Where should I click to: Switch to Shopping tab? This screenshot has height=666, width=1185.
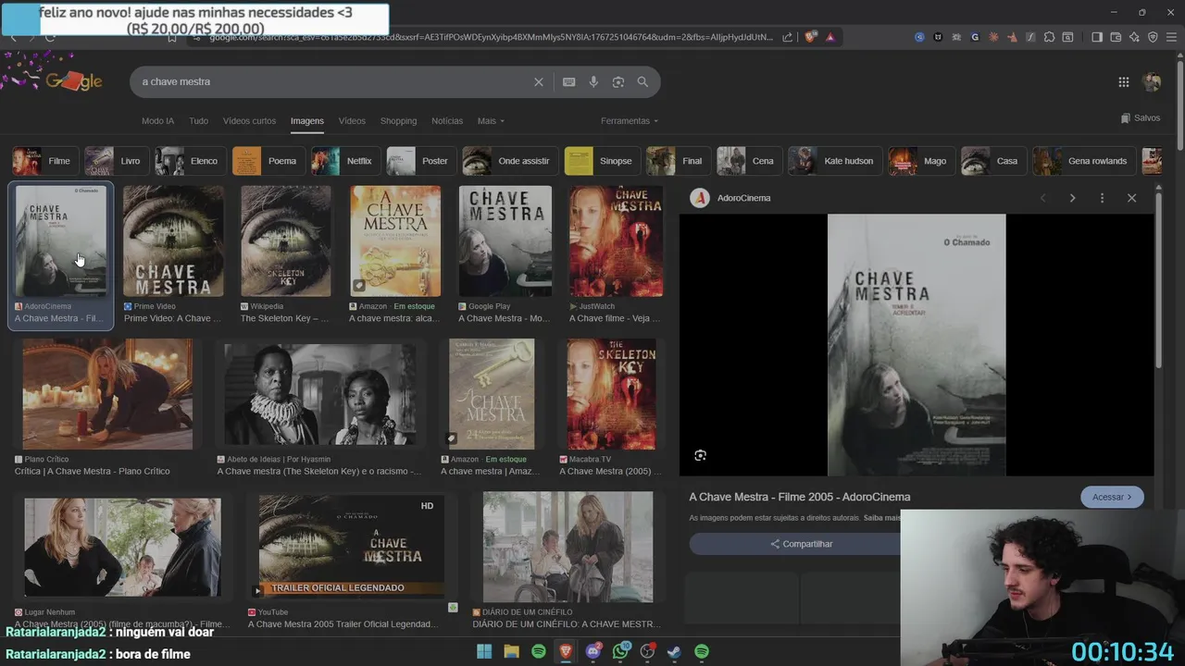point(398,121)
